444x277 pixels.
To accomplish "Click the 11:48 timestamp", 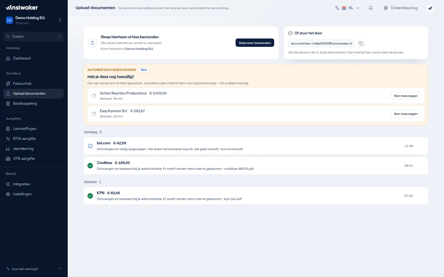I will pos(408,146).
